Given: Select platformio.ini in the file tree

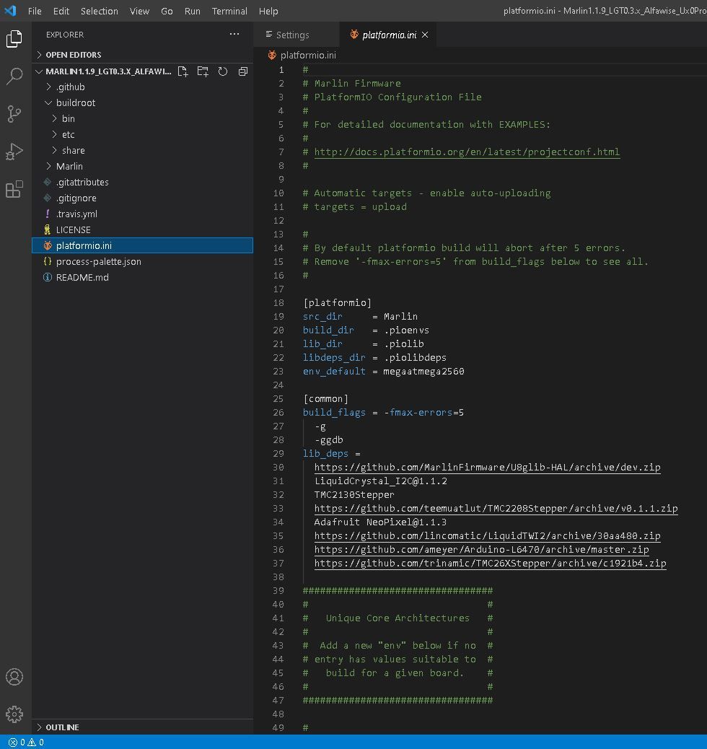Looking at the screenshot, I should (142, 245).
